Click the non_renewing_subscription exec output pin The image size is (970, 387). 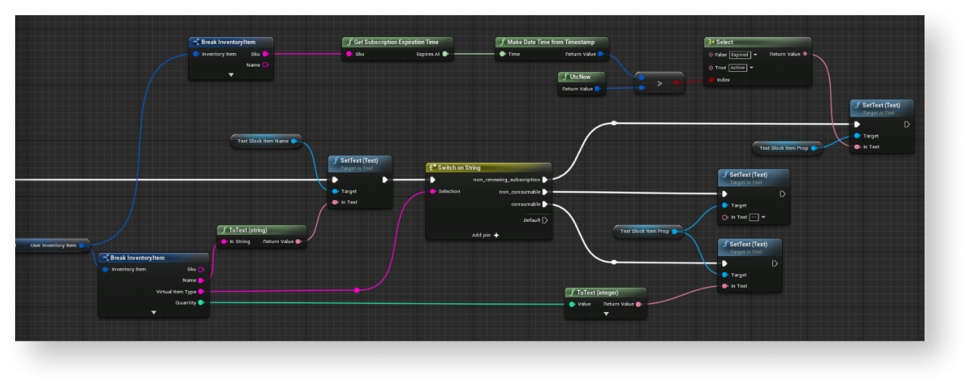[545, 179]
